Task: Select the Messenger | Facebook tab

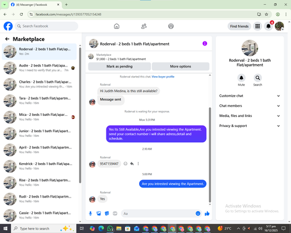Action: tap(35, 5)
